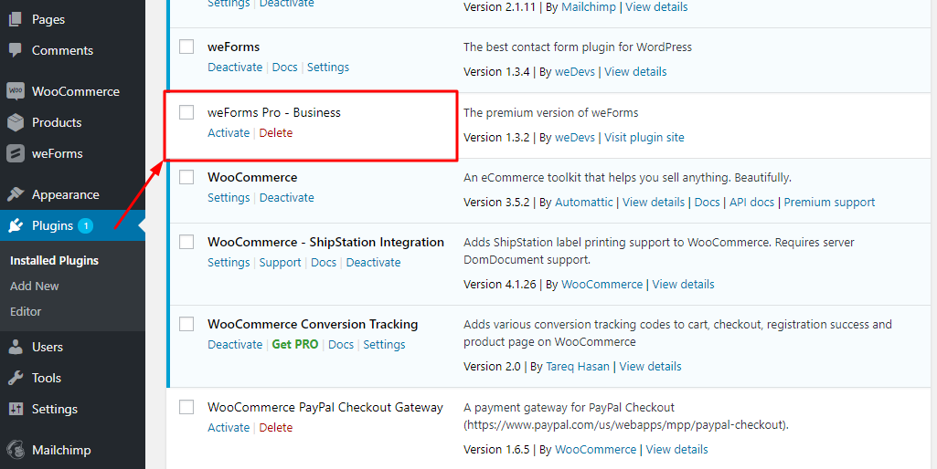Open the plugin Editor submenu
This screenshot has height=469, width=937.
click(26, 311)
